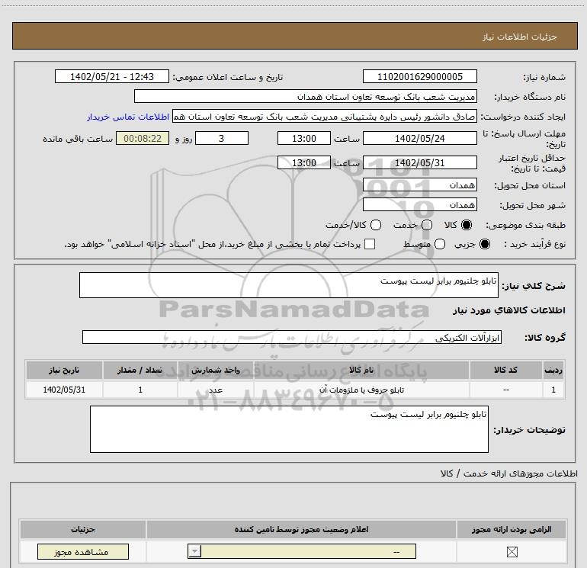Screen dimensions: 587x568
Task: Click the نام کالا column header
Action: coord(361,370)
